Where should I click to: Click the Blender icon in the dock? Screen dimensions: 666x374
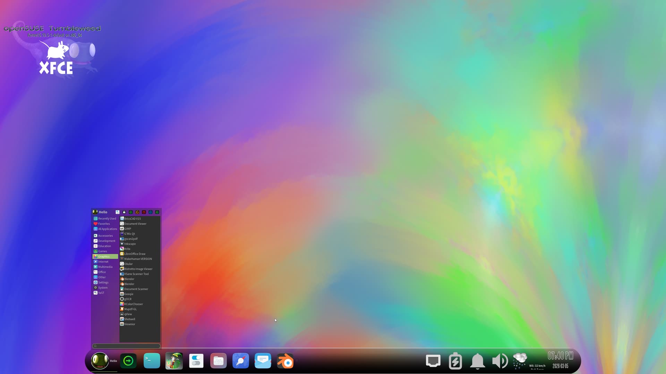285,361
